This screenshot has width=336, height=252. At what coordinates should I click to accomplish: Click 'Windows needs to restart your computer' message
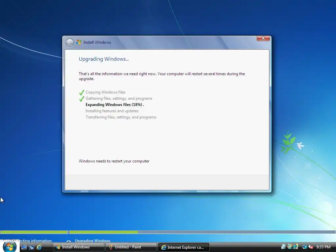point(114,161)
